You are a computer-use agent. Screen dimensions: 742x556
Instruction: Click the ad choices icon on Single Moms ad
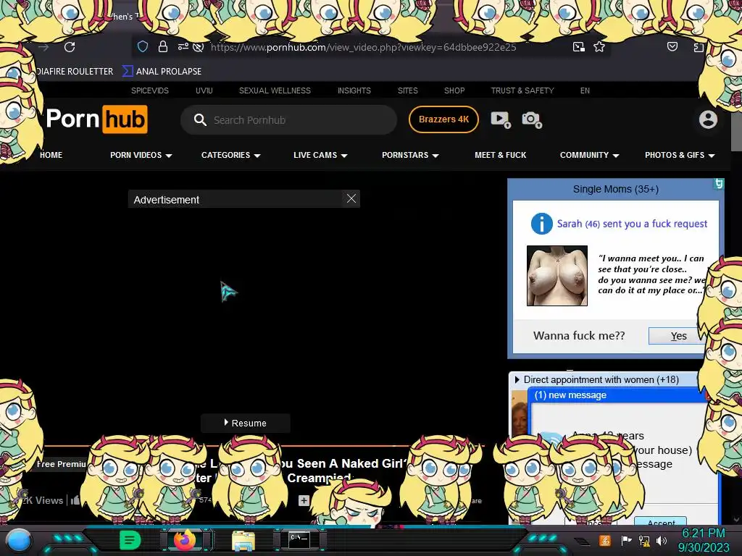coord(719,183)
